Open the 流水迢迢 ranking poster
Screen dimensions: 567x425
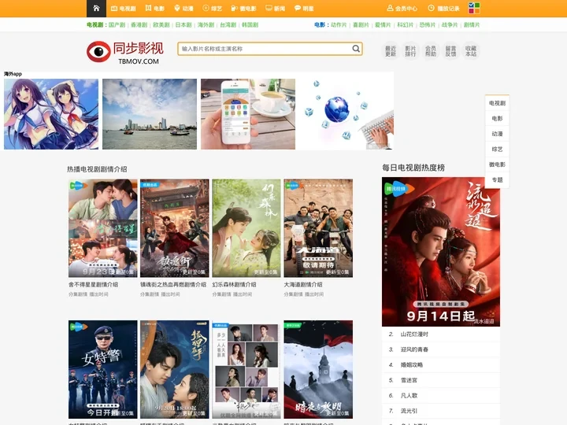tap(441, 252)
